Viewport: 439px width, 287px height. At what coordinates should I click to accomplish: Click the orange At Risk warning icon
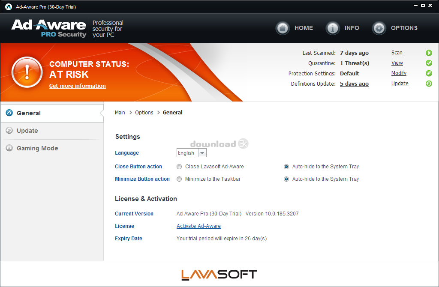27,72
